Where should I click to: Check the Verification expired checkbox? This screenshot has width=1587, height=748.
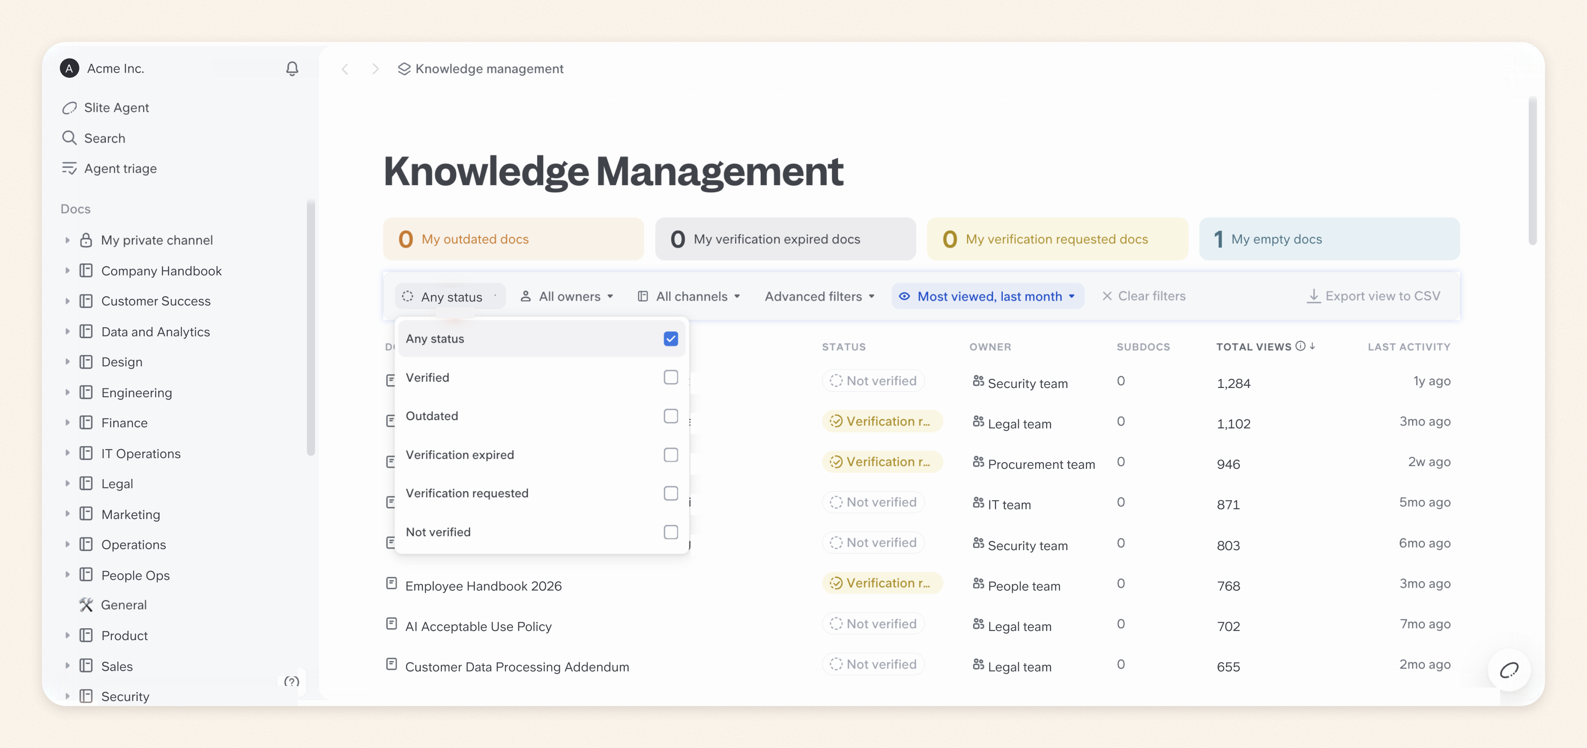671,455
